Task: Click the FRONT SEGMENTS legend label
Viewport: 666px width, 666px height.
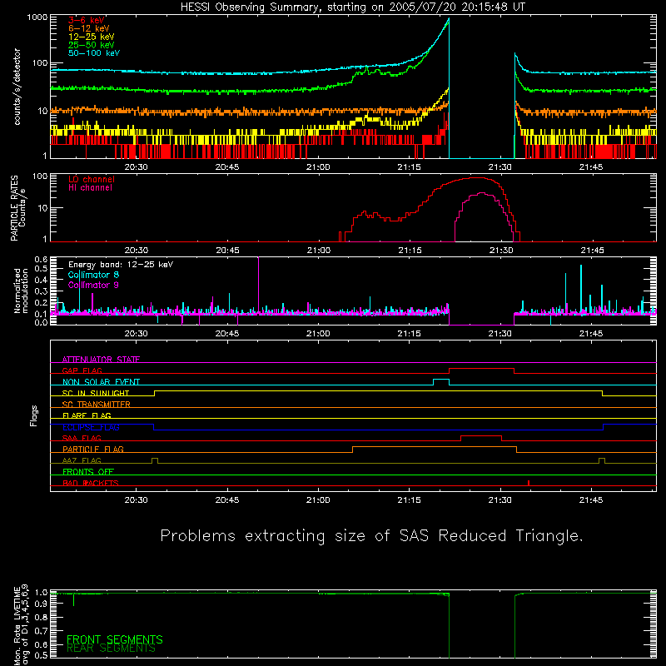Action: coord(115,639)
